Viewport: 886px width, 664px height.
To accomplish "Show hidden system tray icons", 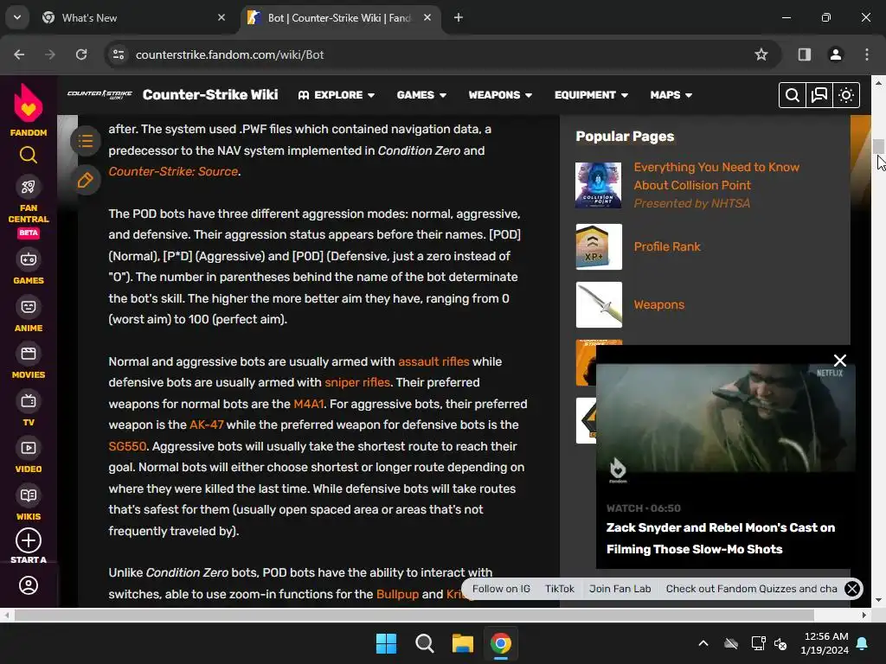I will point(703,643).
